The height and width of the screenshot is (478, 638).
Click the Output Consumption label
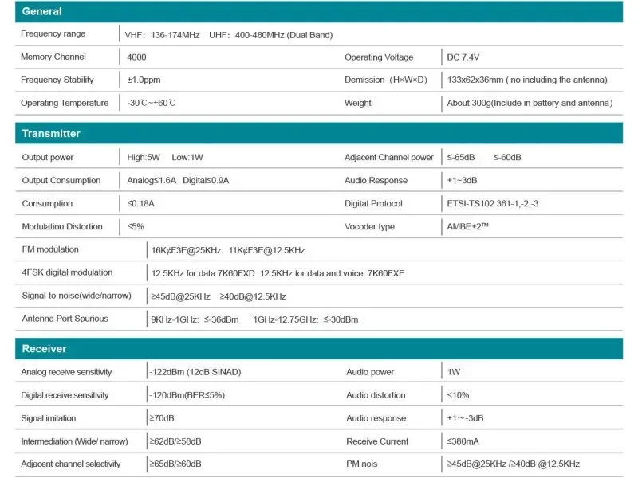61,181
